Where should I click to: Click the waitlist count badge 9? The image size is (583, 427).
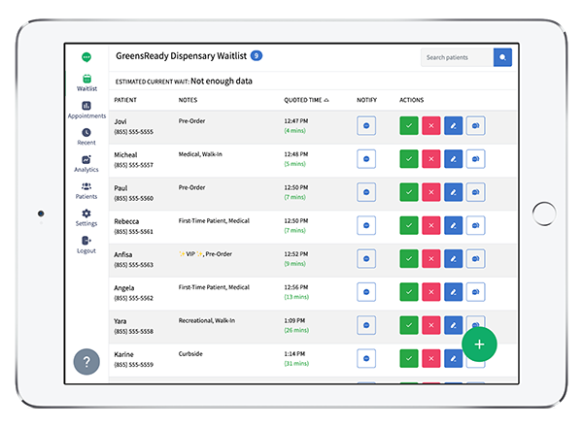257,55
